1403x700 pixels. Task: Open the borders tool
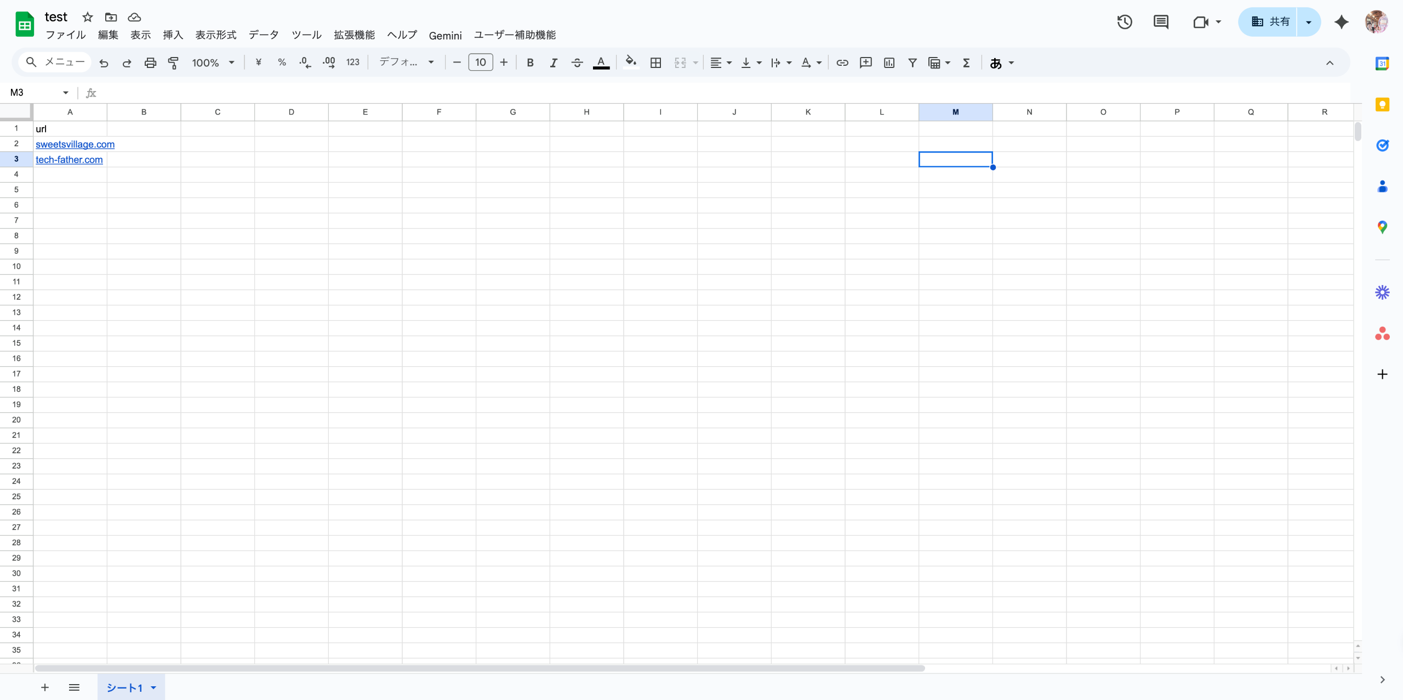tap(655, 63)
